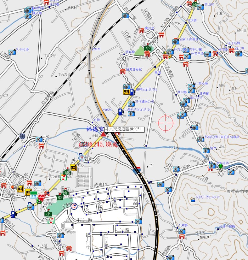The width and height of the screenshot is (248, 260).
Task: Select the camera icon near 田部
Action: [x=38, y=139]
